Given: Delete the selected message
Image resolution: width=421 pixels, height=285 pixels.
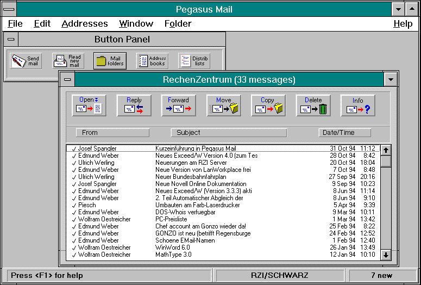Looking at the screenshot, I should (x=313, y=106).
